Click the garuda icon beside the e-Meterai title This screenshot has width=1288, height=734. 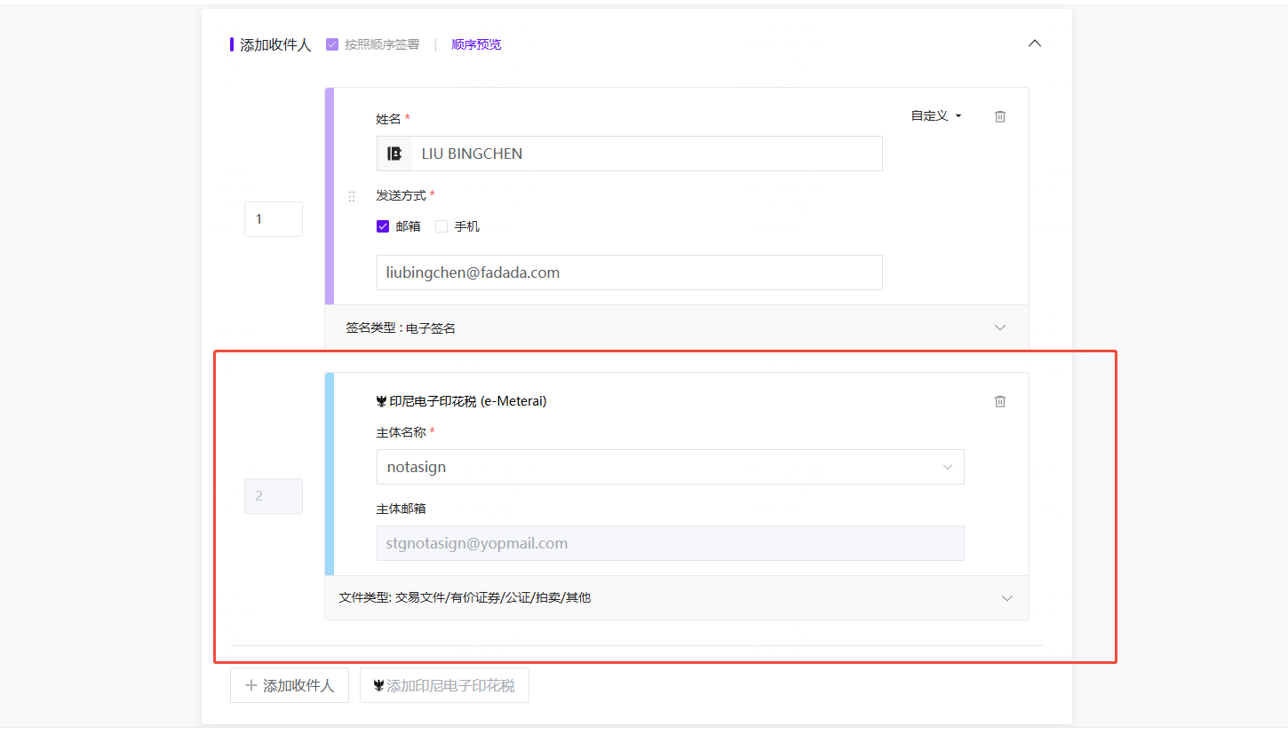[382, 401]
